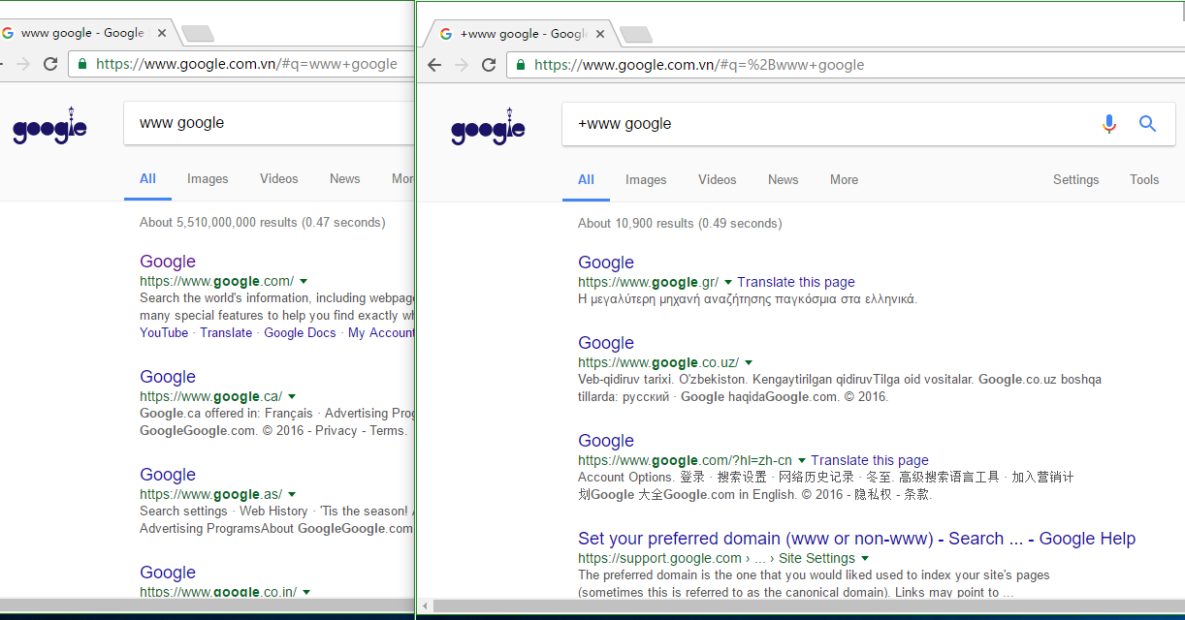Click the secure lock icon in right window

(x=522, y=65)
